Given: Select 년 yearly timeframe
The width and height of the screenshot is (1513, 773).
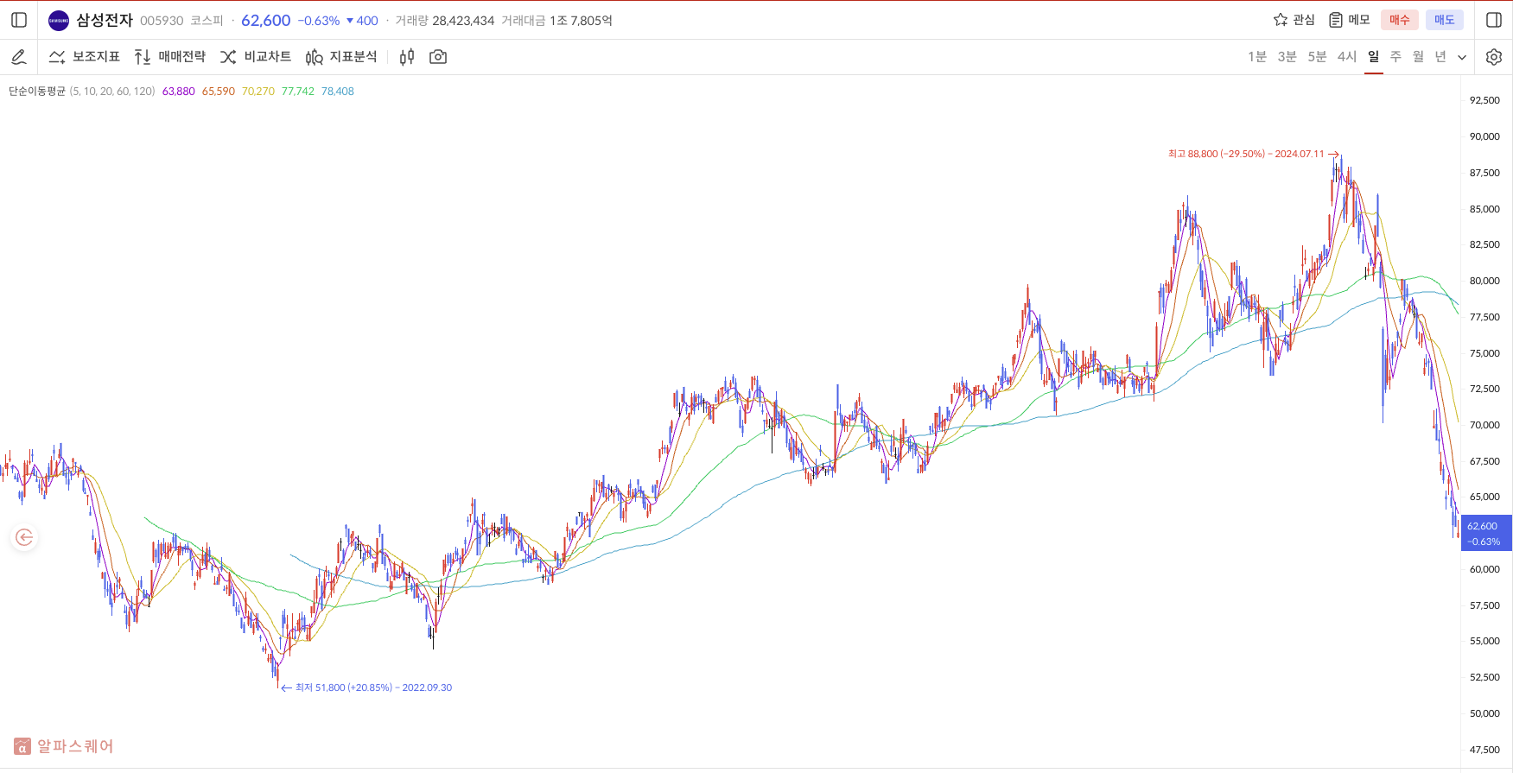Looking at the screenshot, I should (1440, 57).
